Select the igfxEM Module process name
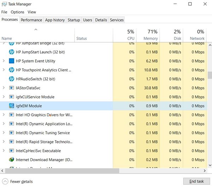This screenshot has height=189, width=212. (x=29, y=106)
